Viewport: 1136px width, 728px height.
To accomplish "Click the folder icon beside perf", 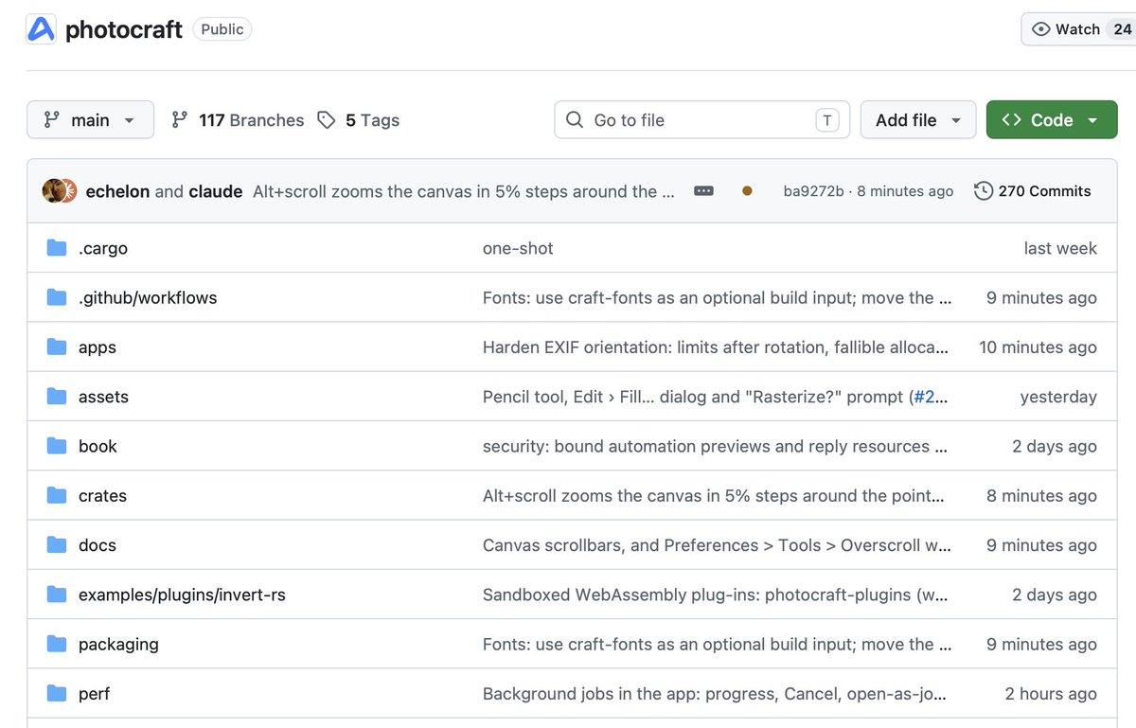I will point(57,694).
